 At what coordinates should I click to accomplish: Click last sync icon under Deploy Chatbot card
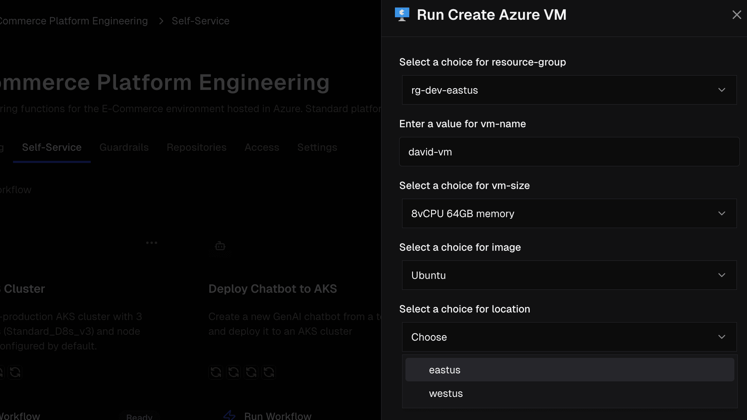click(x=269, y=372)
